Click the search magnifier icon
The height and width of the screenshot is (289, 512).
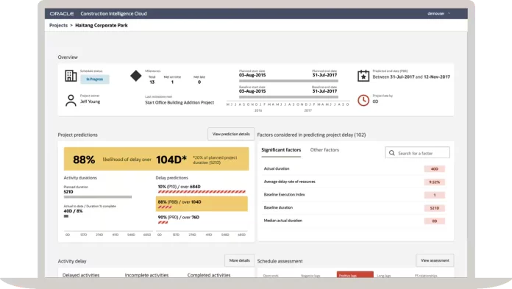pos(392,153)
